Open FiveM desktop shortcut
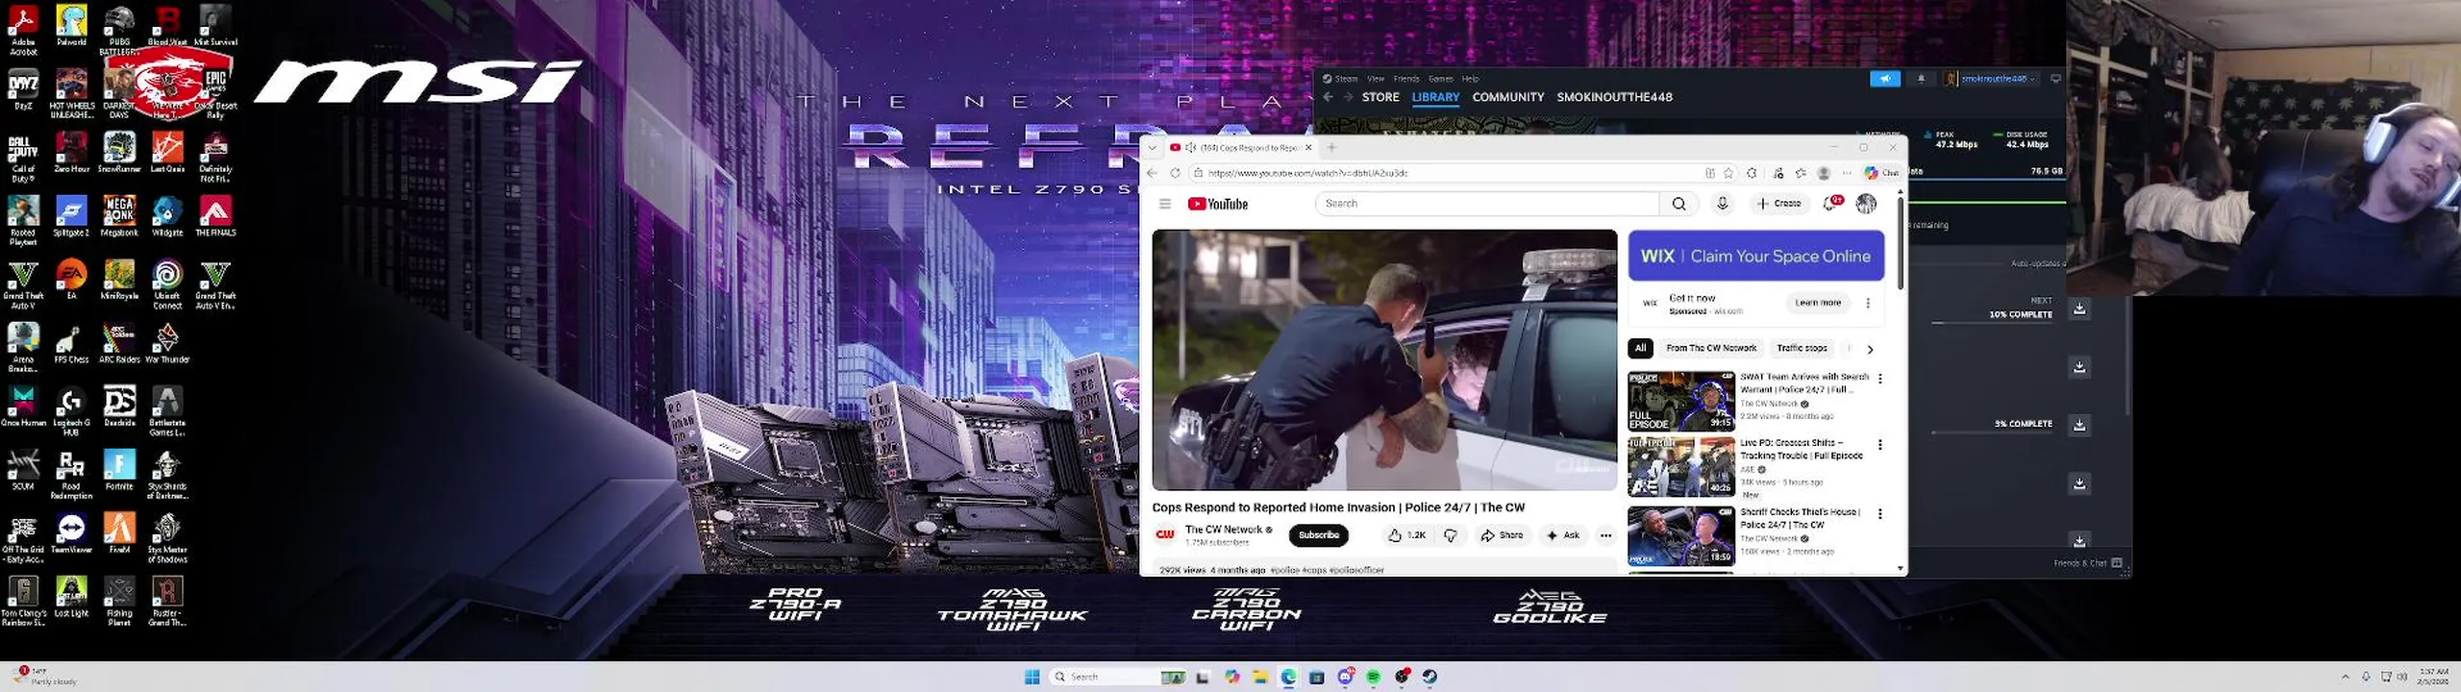2461x692 pixels. pyautogui.click(x=119, y=533)
